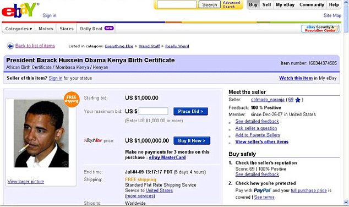Expand the Categories dropdown menu
This screenshot has width=349, height=207.
19,29
